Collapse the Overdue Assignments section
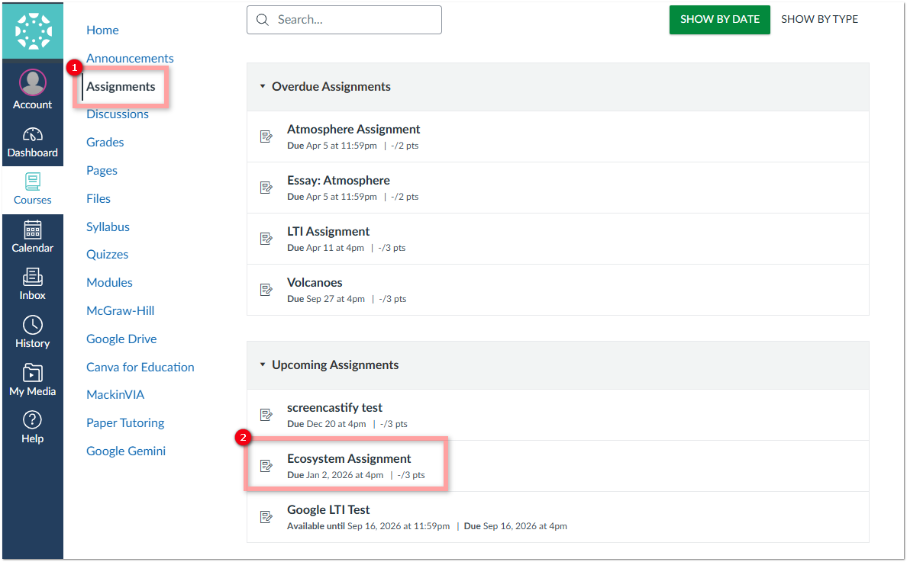 point(263,86)
